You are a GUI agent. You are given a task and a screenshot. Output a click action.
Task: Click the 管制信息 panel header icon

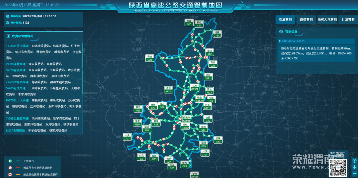[281, 32]
